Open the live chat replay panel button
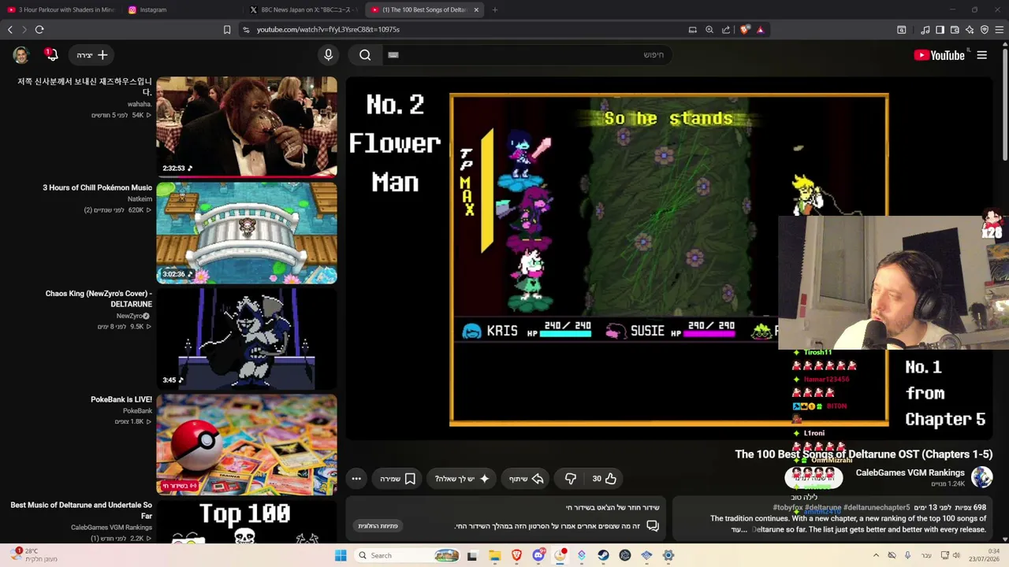 click(378, 526)
